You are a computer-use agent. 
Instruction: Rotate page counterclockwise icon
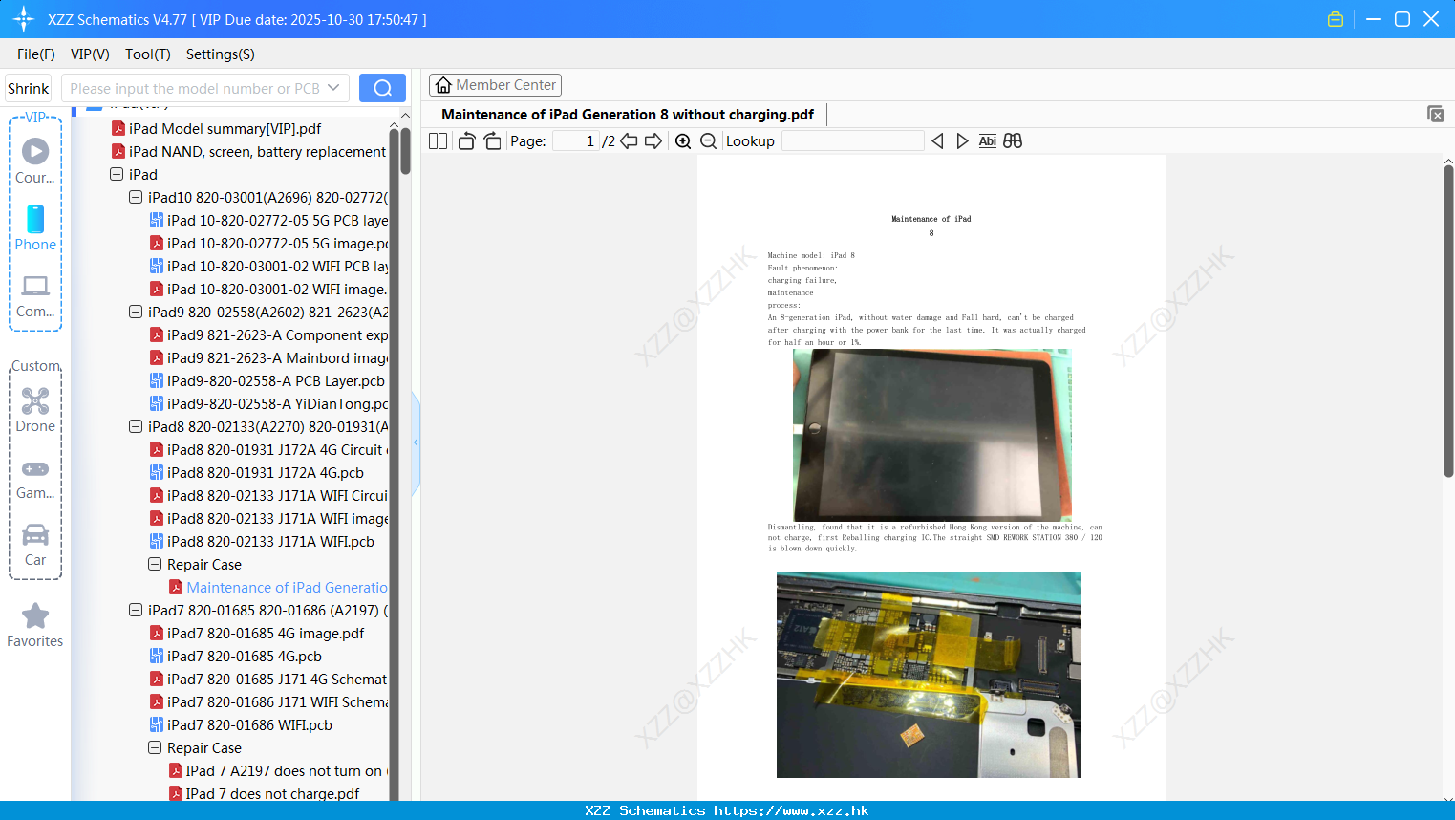pos(466,141)
